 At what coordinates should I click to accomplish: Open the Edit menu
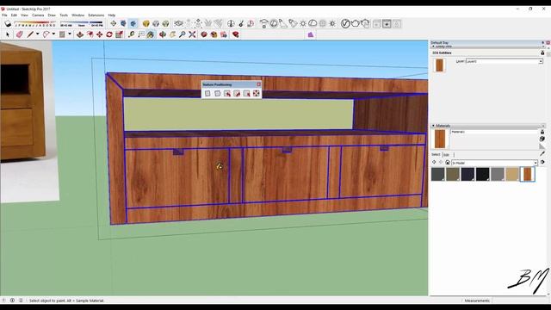14,15
